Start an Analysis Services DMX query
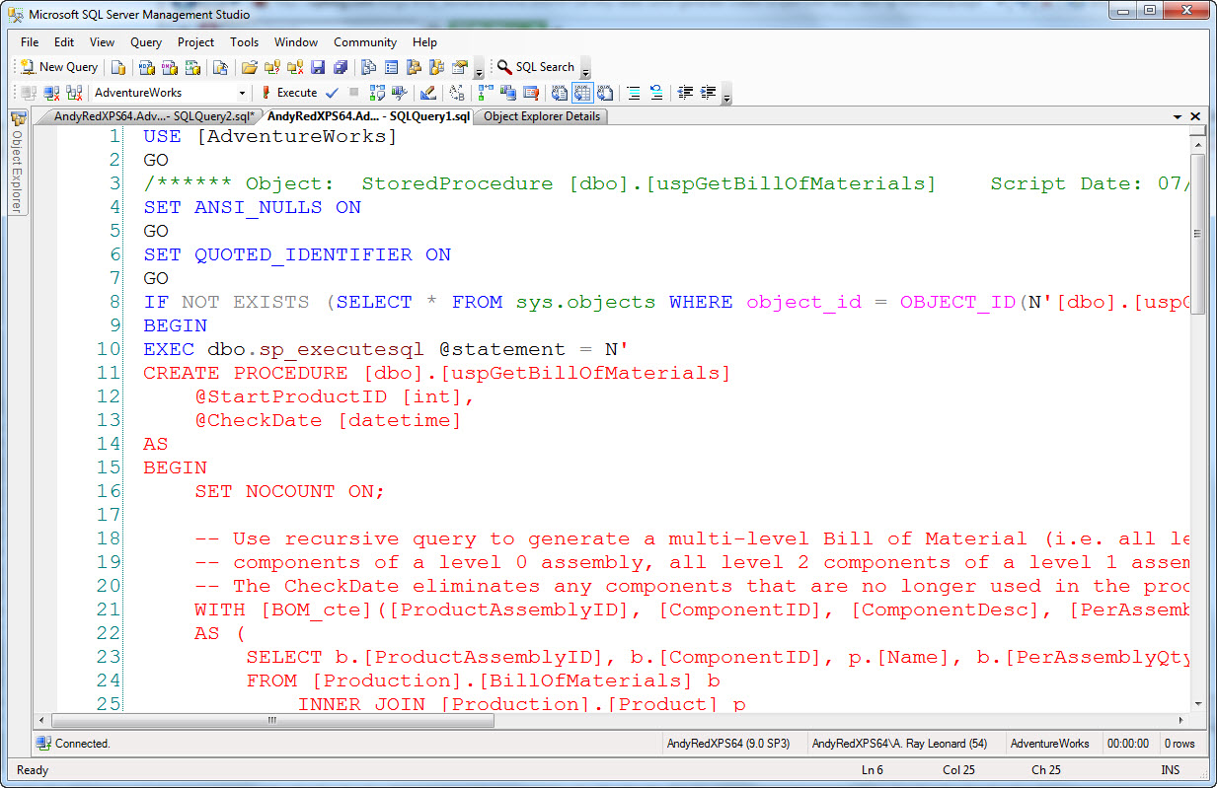The height and width of the screenshot is (788, 1217). point(169,67)
